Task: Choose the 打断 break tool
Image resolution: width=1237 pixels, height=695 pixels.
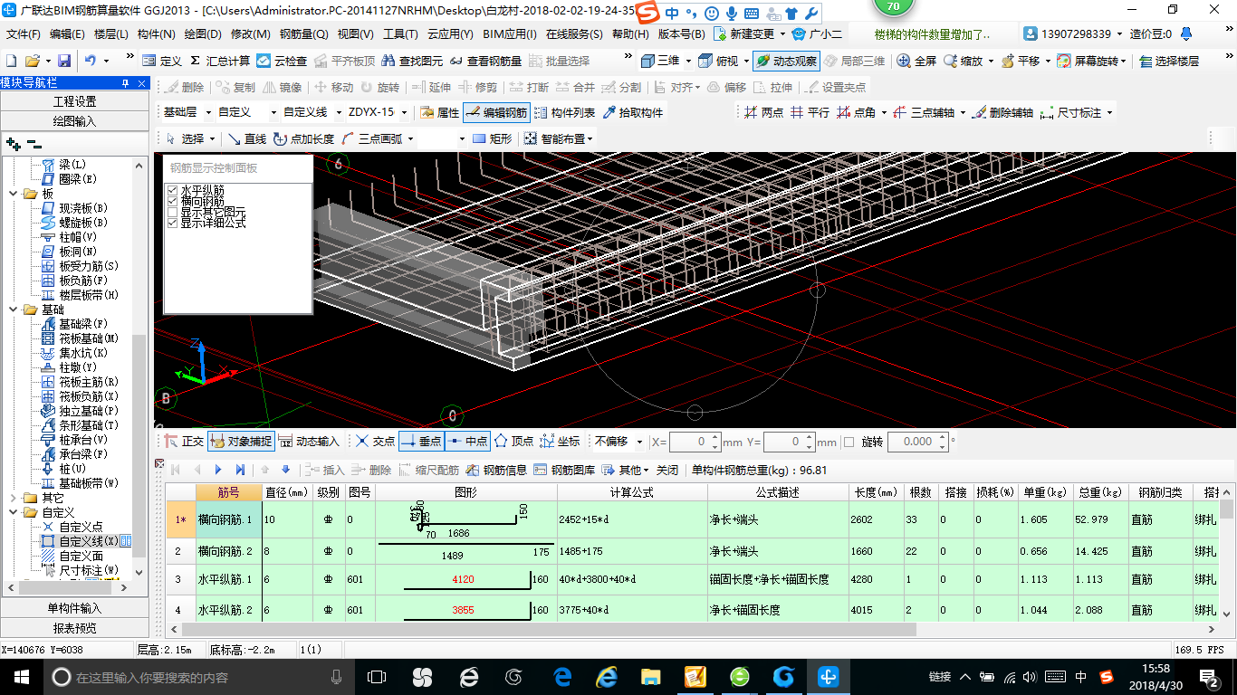Action: [x=530, y=87]
